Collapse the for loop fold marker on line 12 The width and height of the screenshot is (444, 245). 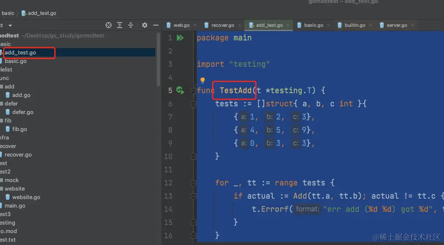(x=193, y=183)
